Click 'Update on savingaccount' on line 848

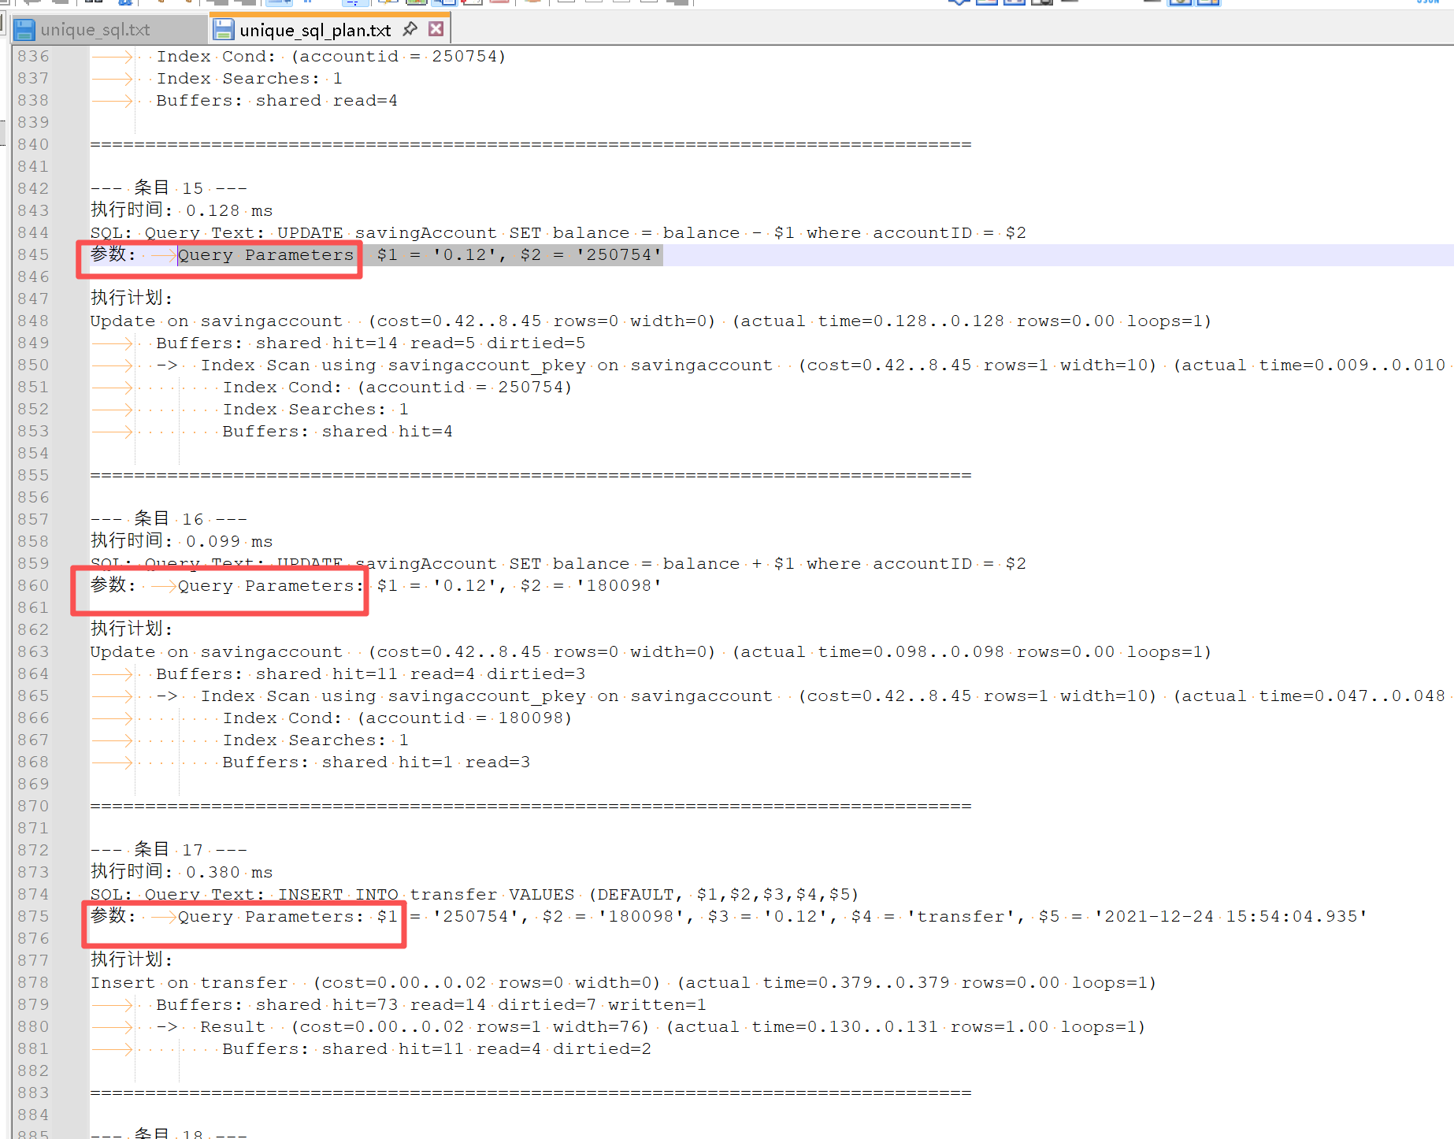tap(216, 321)
